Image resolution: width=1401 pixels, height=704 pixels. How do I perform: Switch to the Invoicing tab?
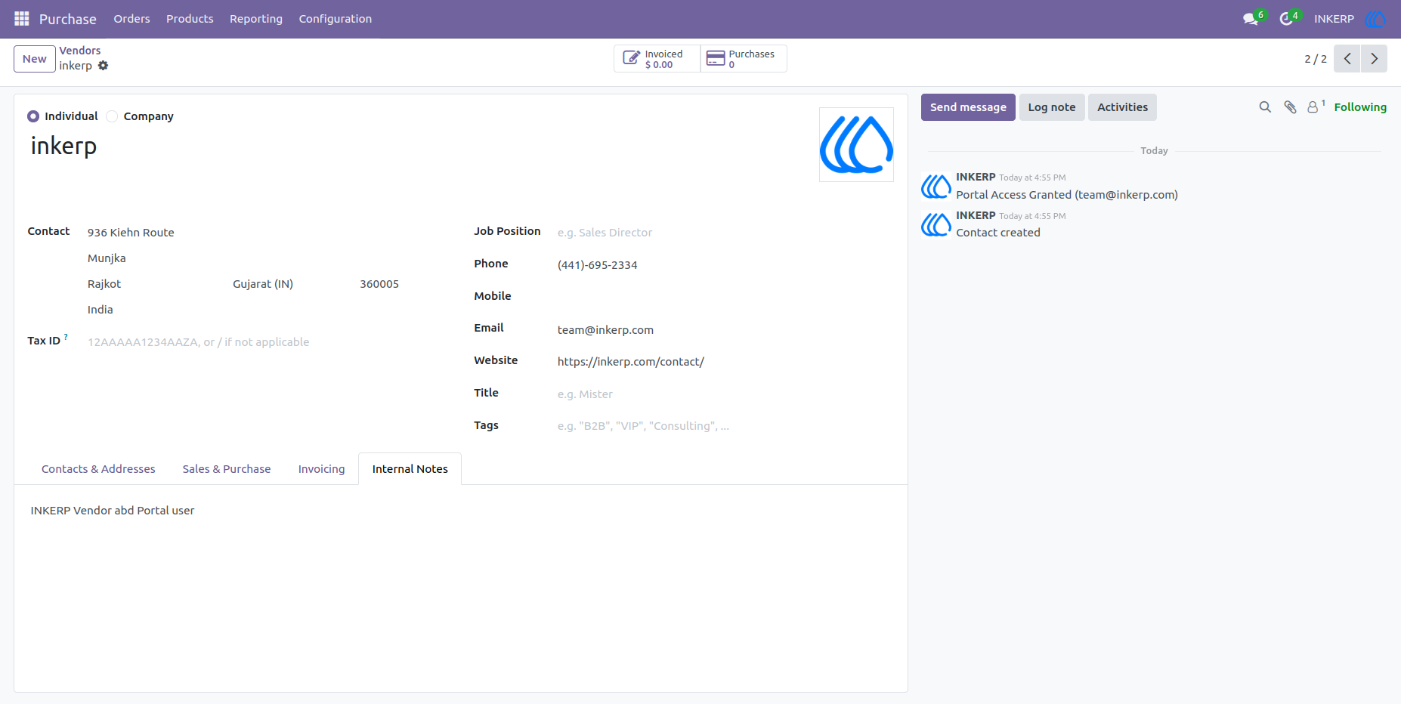point(321,469)
